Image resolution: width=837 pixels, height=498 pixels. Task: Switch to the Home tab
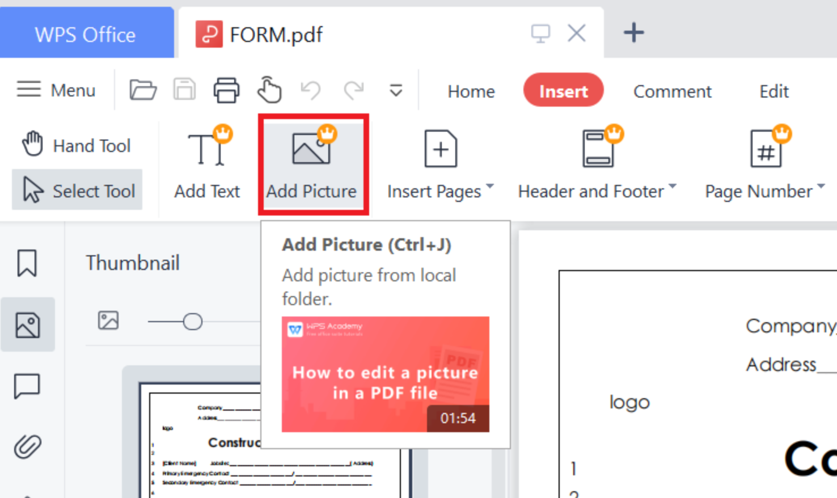click(471, 91)
